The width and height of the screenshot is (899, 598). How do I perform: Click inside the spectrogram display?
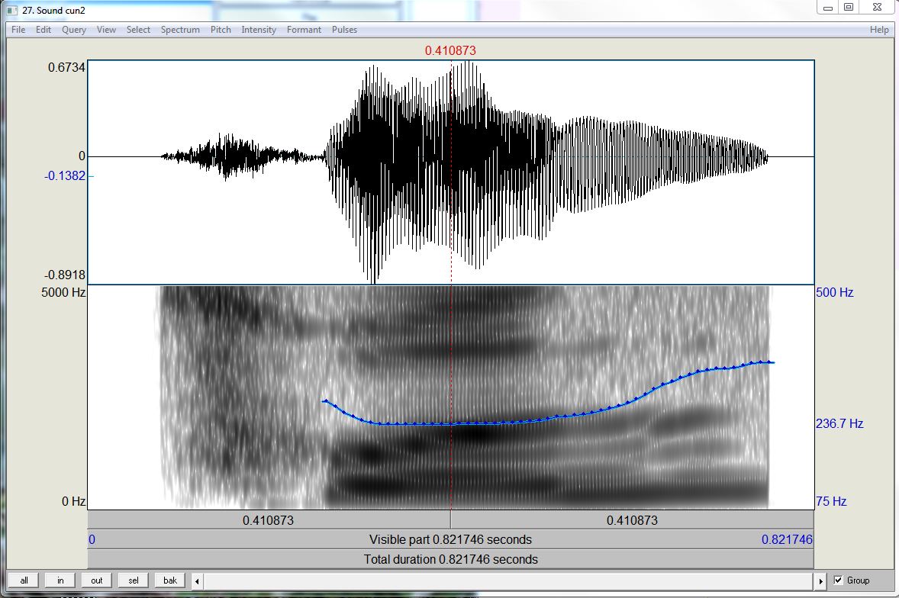(451, 397)
